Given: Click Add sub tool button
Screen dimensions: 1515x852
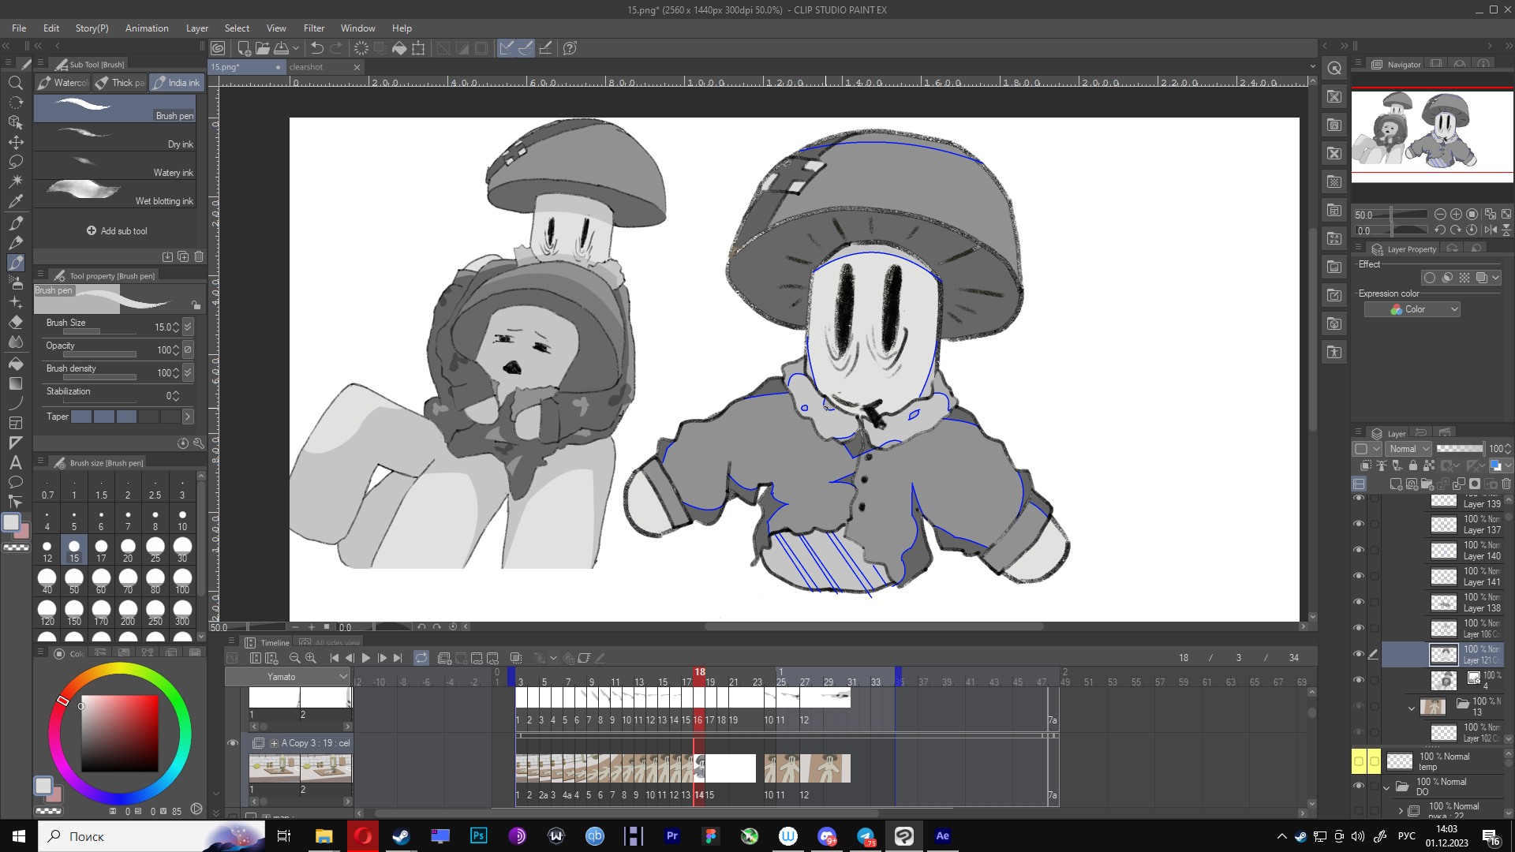Looking at the screenshot, I should click(x=117, y=231).
